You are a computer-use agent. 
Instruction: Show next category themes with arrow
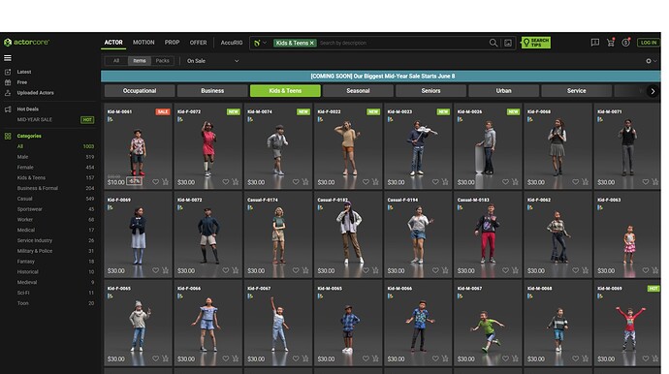pos(653,91)
